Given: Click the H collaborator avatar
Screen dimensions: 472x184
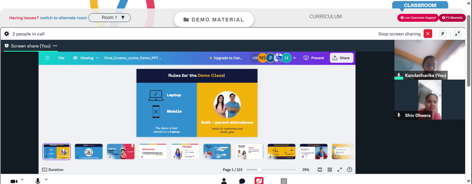Looking at the screenshot, I should [287, 58].
